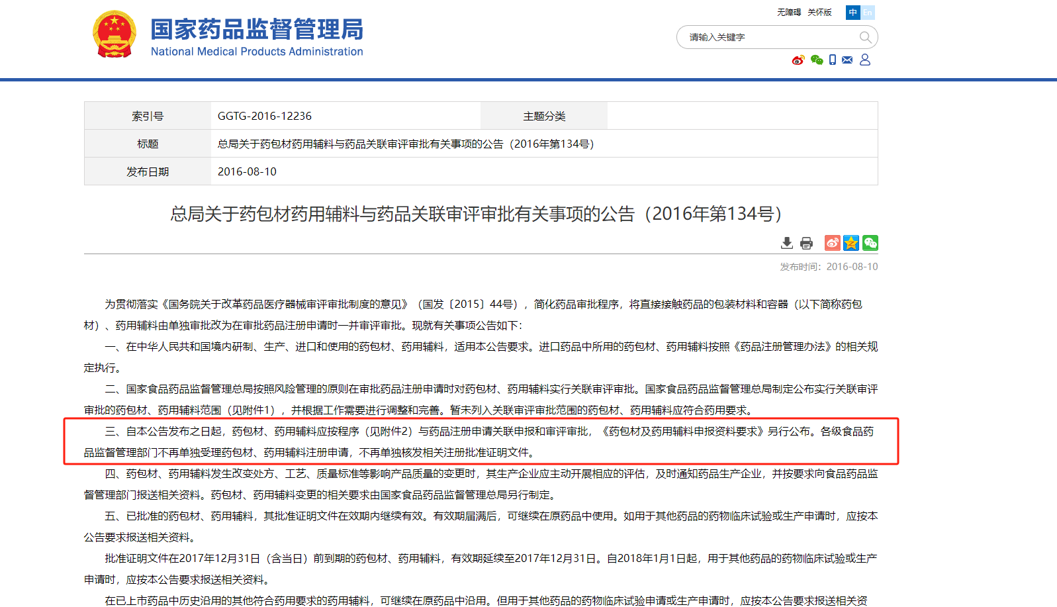Viewport: 1057px width, 607px height.
Task: Click the 请输入关键字 search field
Action: click(768, 37)
